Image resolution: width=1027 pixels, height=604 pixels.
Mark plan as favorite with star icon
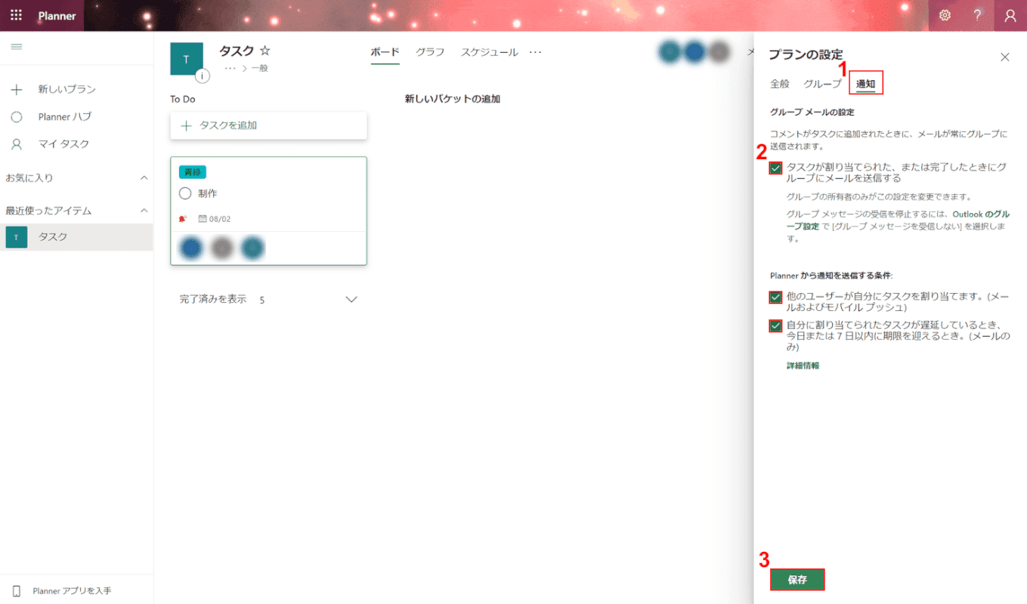click(x=264, y=51)
